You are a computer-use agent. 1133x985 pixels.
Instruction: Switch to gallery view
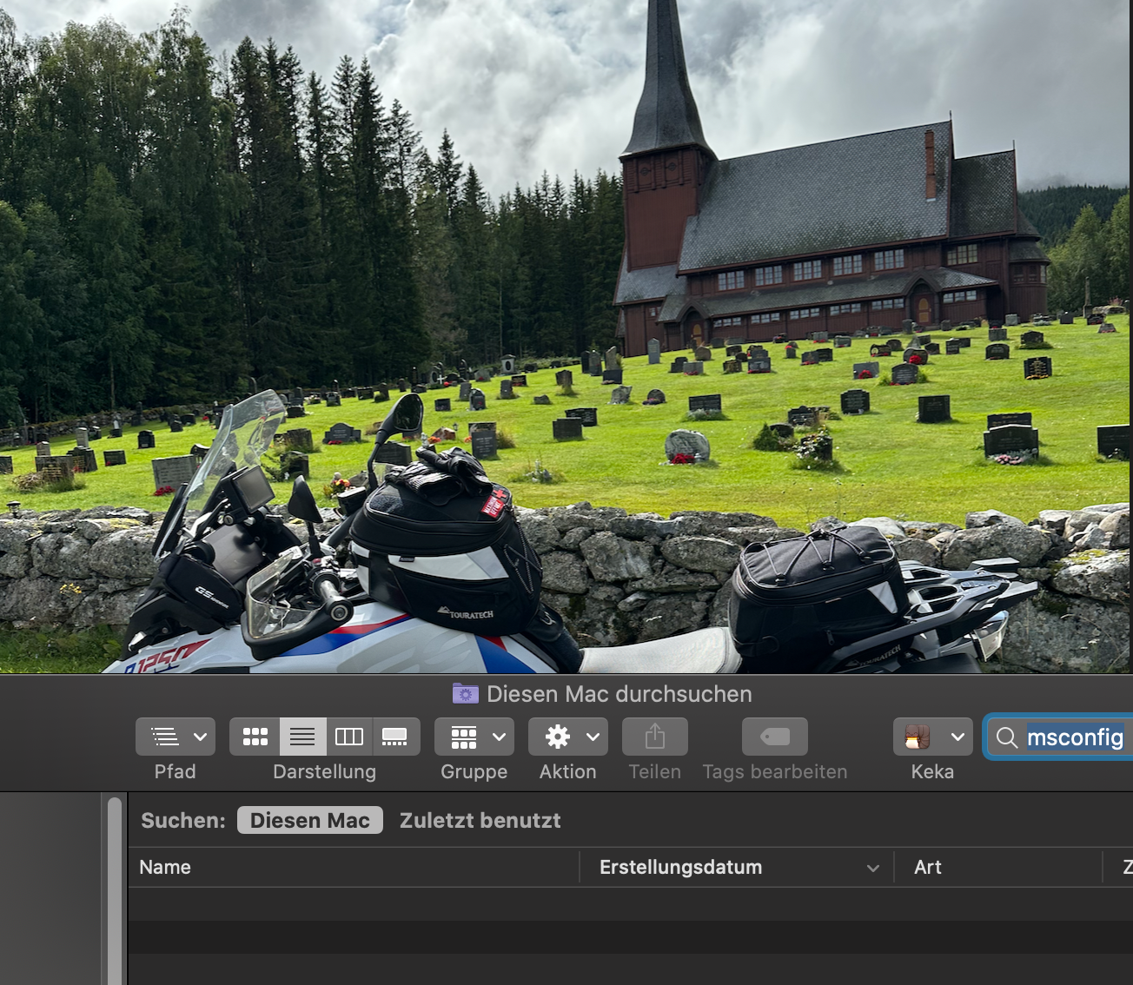point(395,737)
